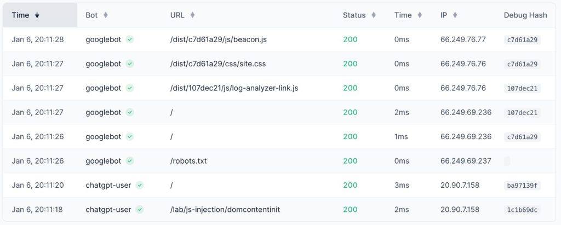Viewport: 561px width, 225px height.
Task: Click the Debug Hash column header
Action: (x=525, y=15)
